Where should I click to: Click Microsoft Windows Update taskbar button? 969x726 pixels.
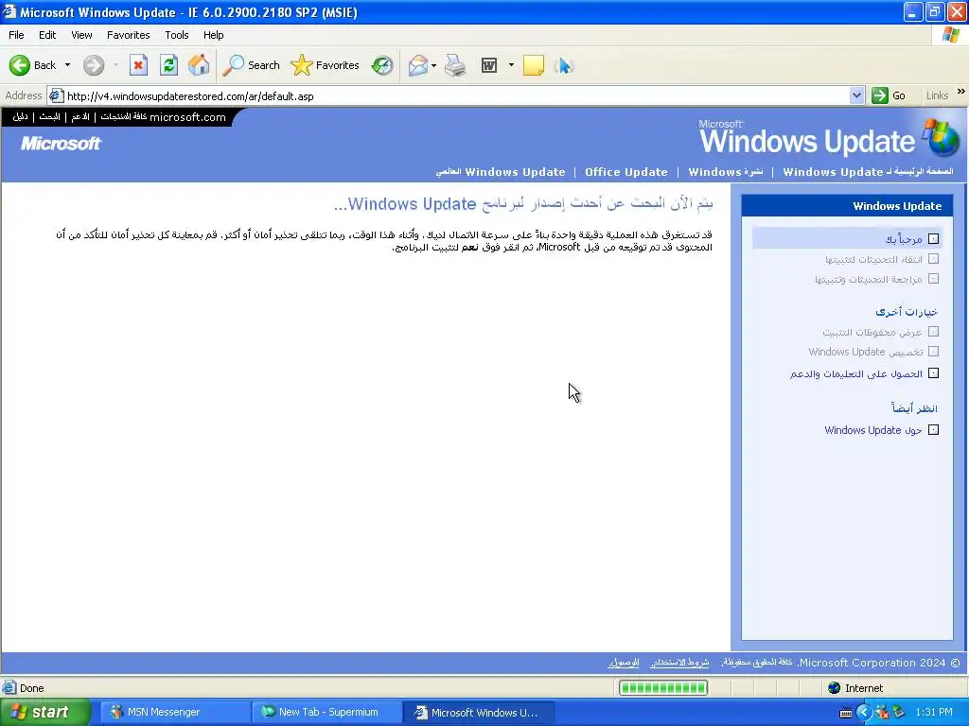pos(478,713)
